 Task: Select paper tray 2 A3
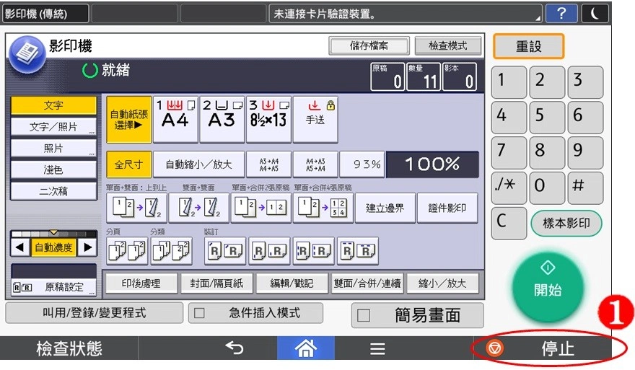click(222, 120)
